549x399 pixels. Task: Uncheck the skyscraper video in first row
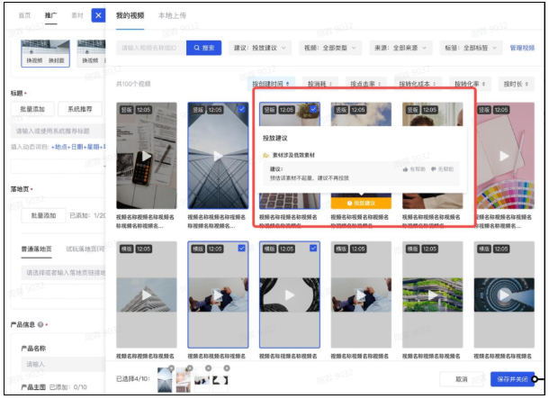point(241,109)
